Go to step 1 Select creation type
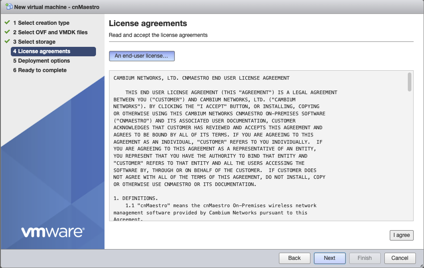Screen dimensions: 424x268 click(41, 23)
